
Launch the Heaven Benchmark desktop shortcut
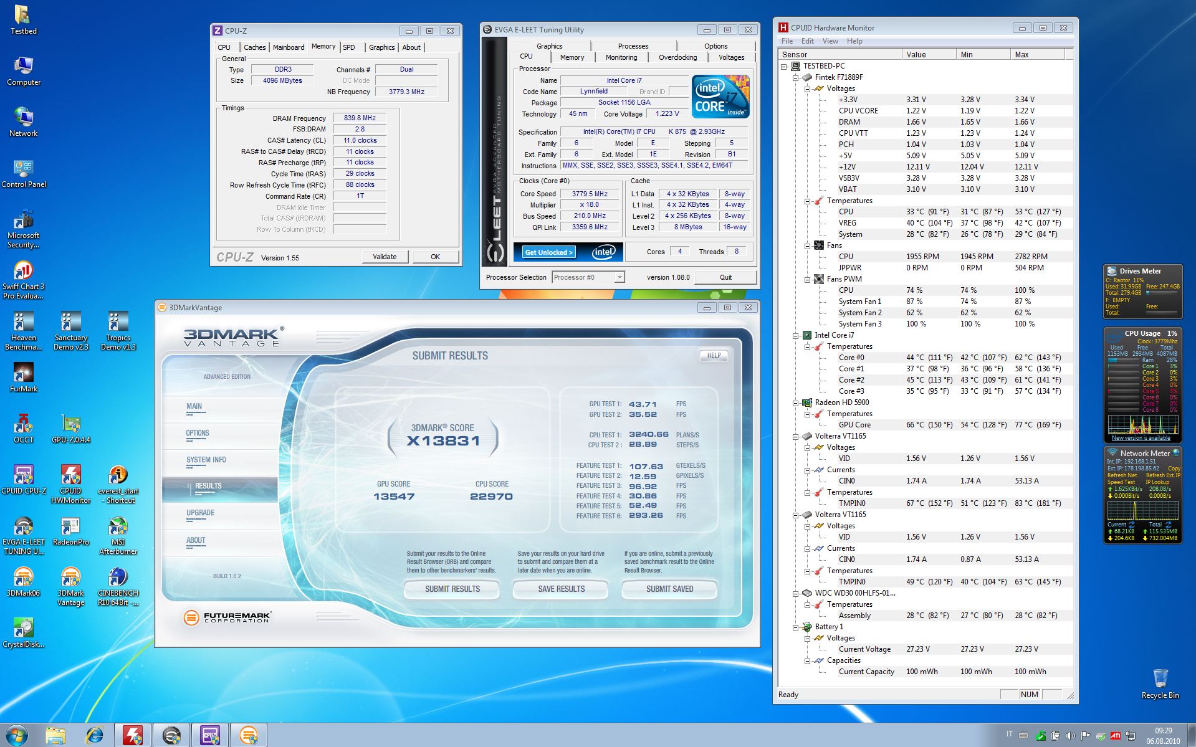coord(23,331)
